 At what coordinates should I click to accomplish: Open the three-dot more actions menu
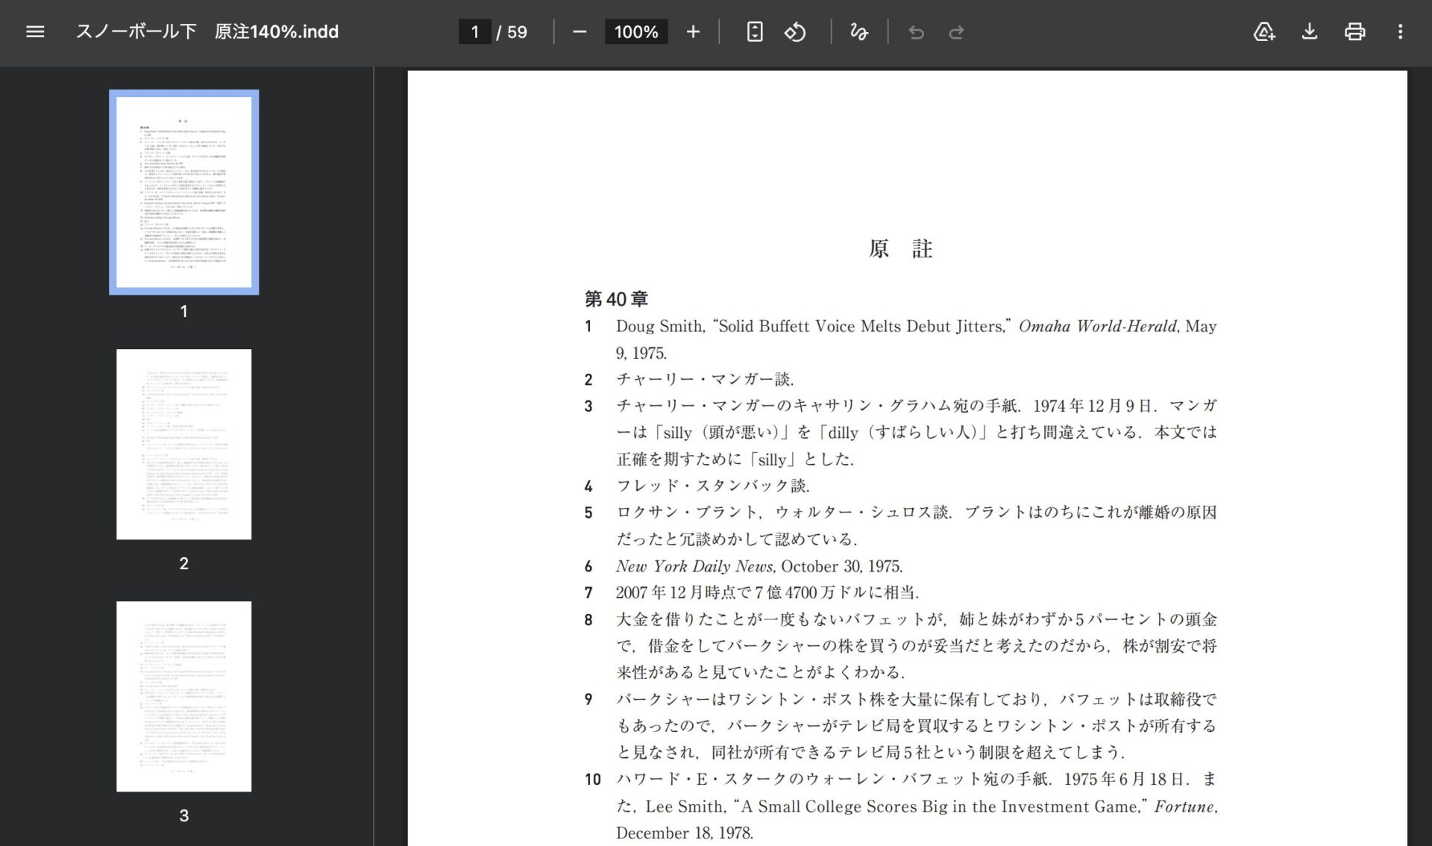[x=1400, y=32]
